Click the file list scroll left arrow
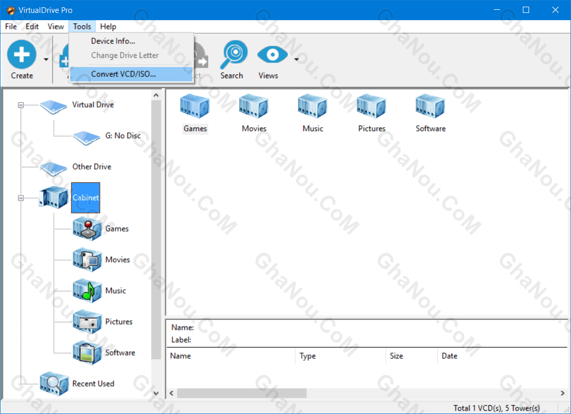 171,393
